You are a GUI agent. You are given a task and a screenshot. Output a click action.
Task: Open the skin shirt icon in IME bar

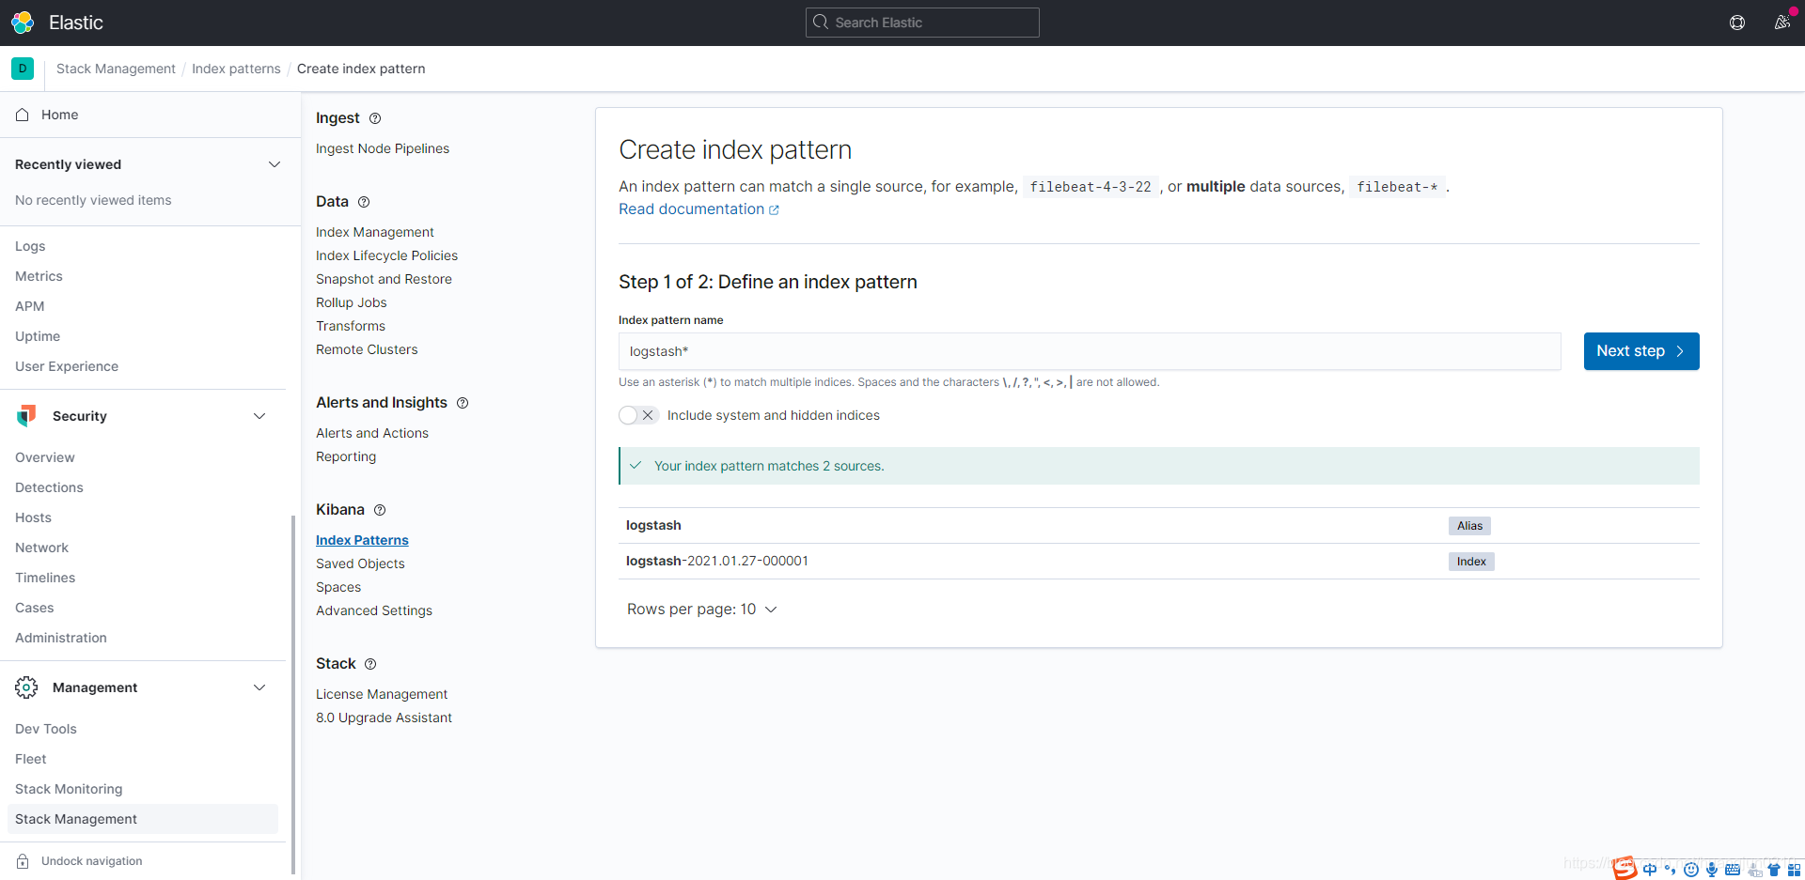point(1774,870)
